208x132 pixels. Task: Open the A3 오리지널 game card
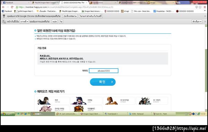click(x=119, y=101)
